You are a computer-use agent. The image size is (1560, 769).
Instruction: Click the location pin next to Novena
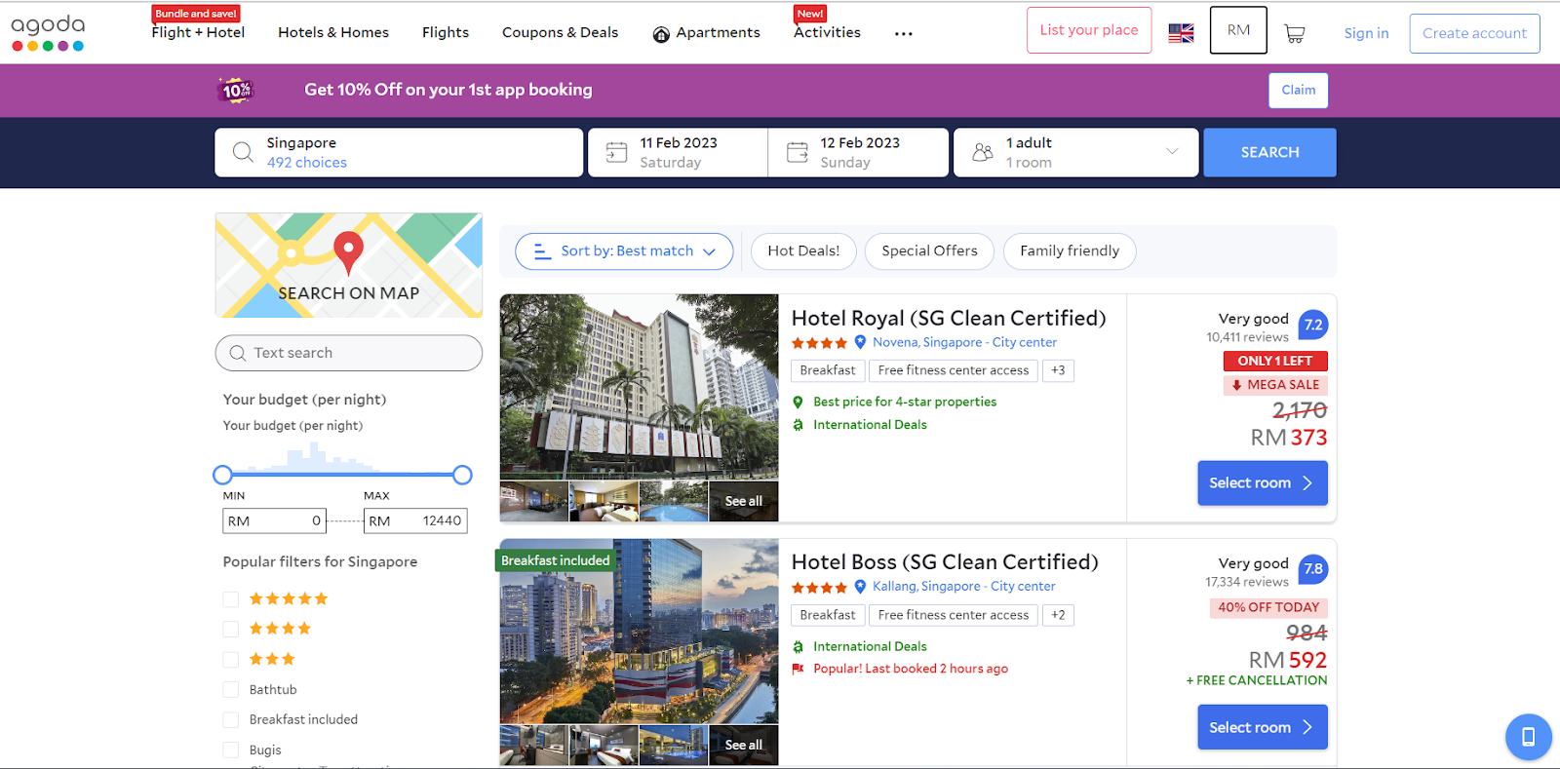860,342
